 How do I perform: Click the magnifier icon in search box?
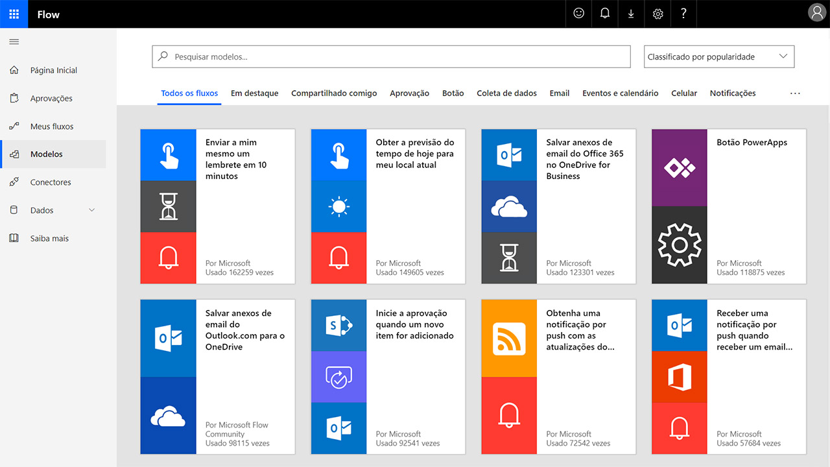[x=163, y=56]
